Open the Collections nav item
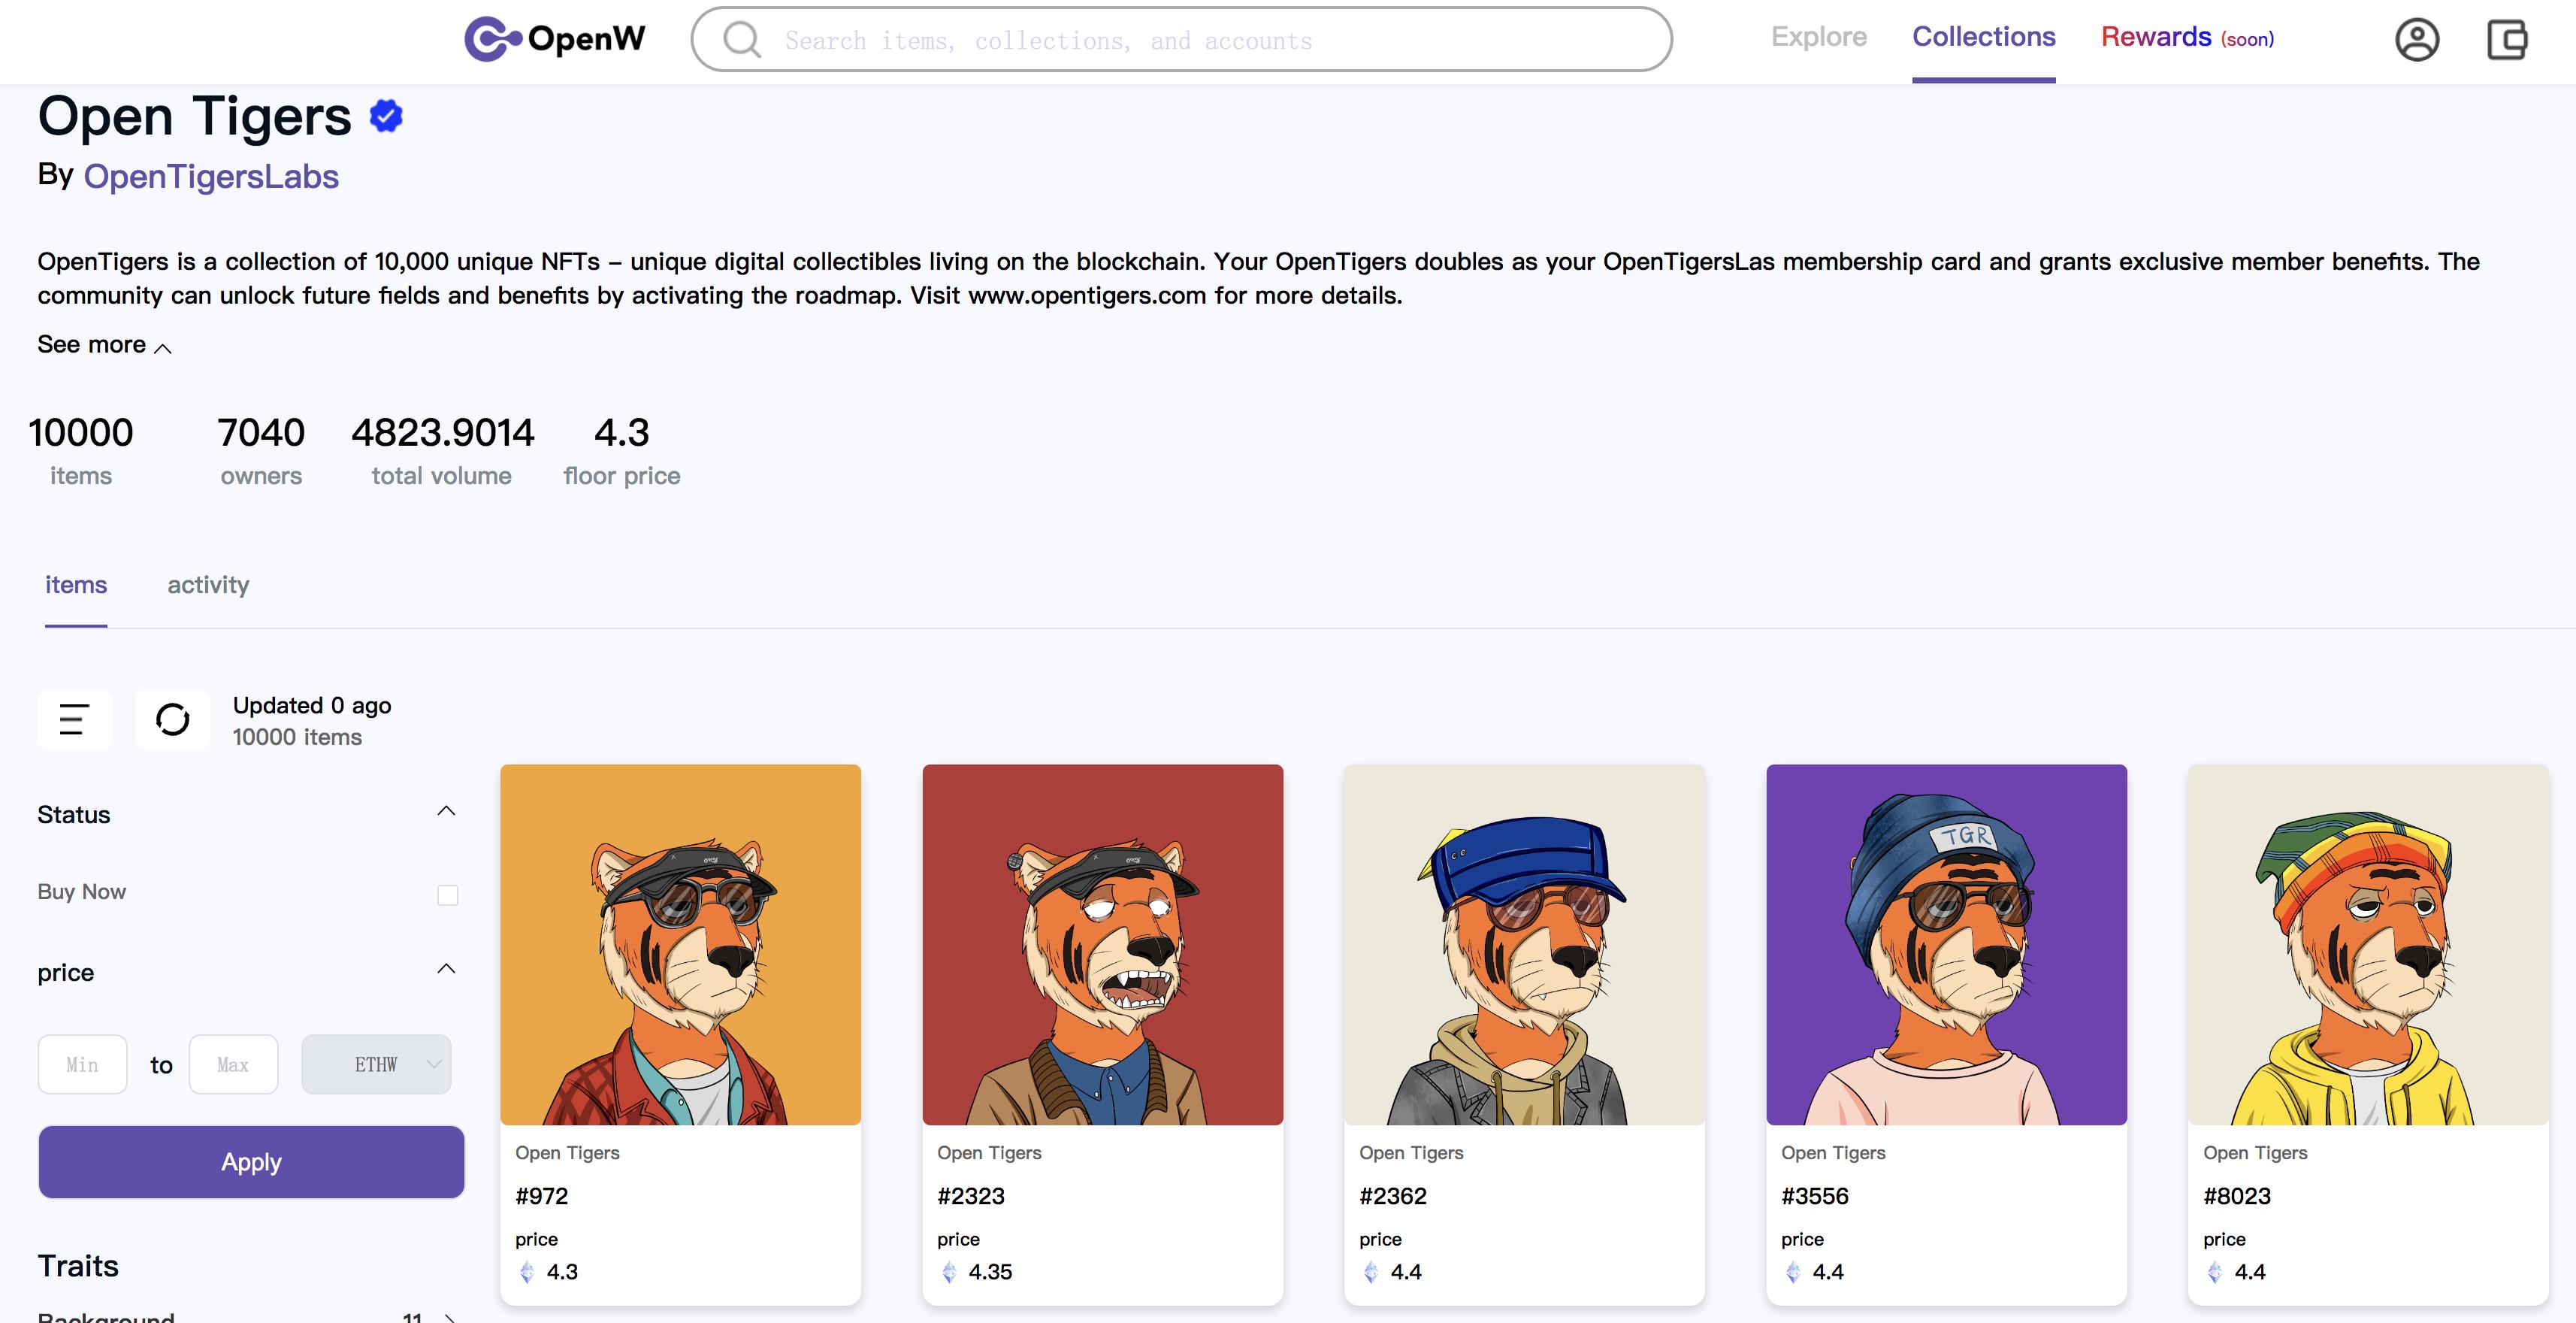The height and width of the screenshot is (1323, 2576). point(1983,37)
